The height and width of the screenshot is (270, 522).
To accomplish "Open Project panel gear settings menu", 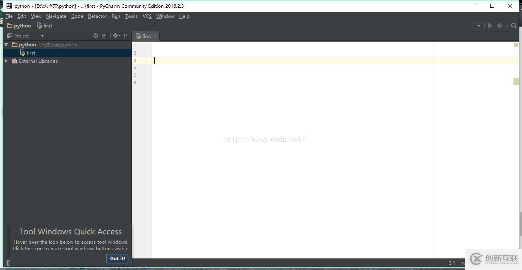I will coord(116,36).
